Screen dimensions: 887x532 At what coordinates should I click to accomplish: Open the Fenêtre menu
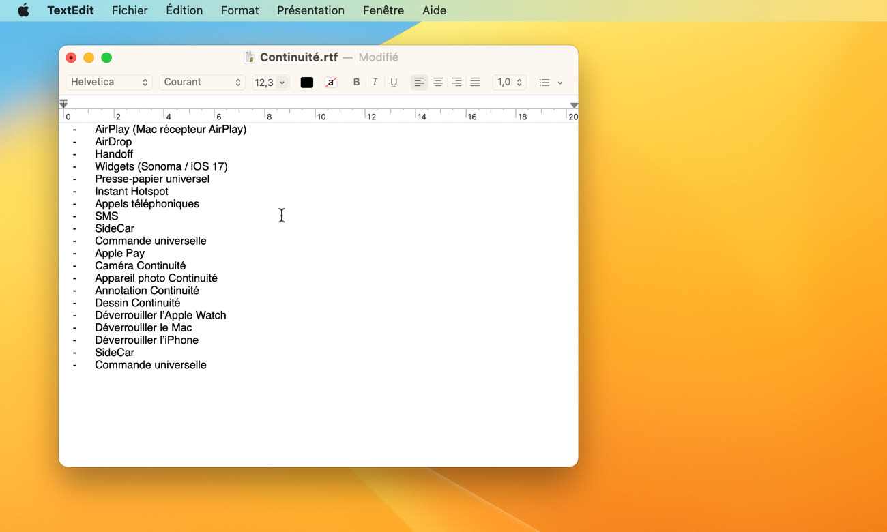point(383,10)
